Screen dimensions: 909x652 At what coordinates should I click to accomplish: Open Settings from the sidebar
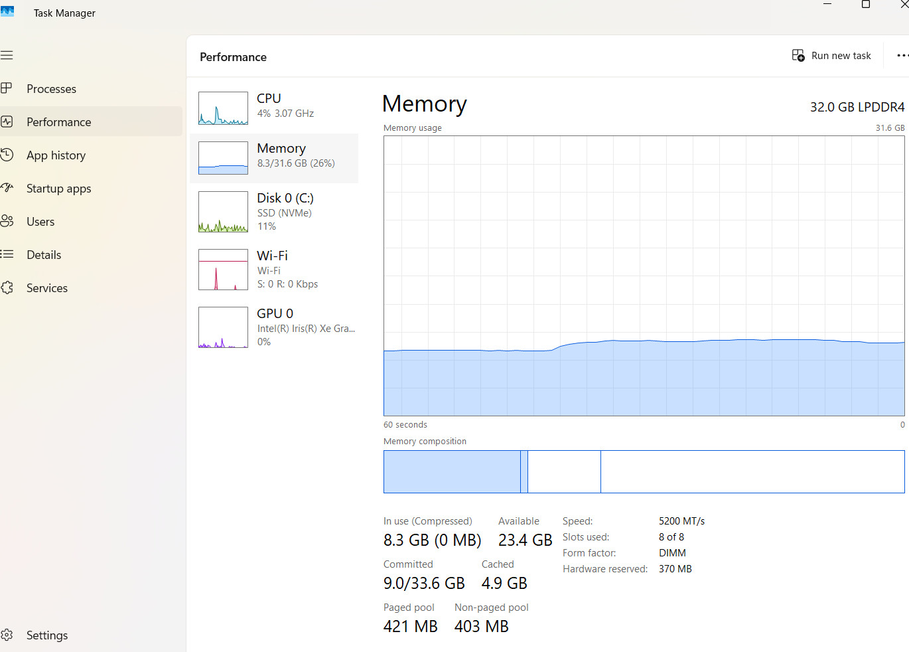coord(91,635)
